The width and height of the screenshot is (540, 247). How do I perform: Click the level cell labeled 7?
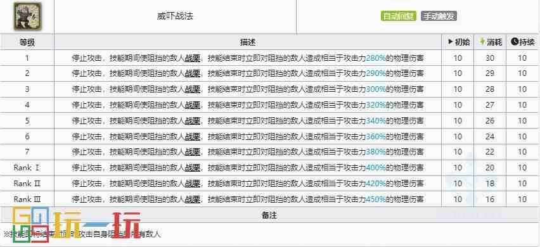pyautogui.click(x=27, y=152)
